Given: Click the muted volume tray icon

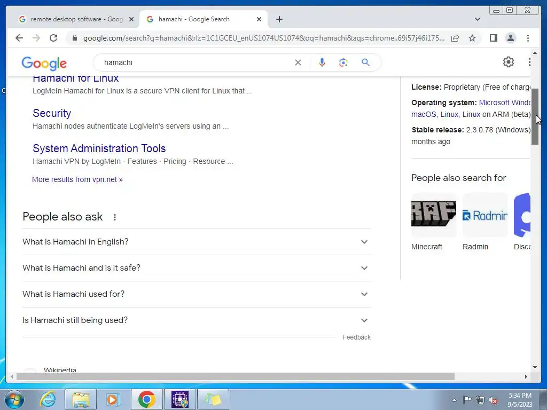Looking at the screenshot, I should click(x=493, y=400).
